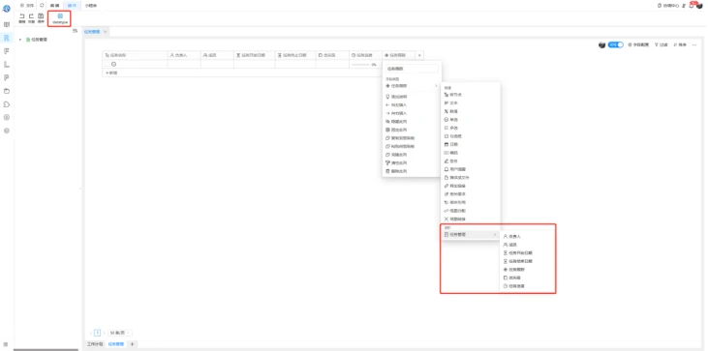This screenshot has height=351, width=708.
Task: Open the left-sidebar icon shaped like F
Action: coord(7,51)
